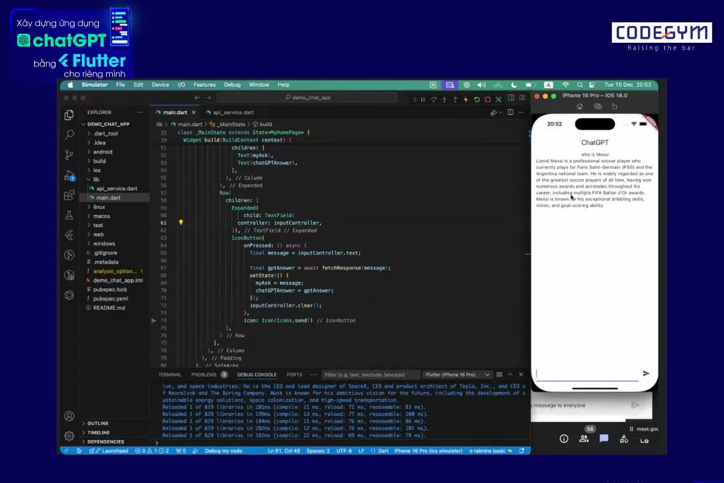Click the Debug my code status bar button
724x483 pixels.
(x=223, y=451)
